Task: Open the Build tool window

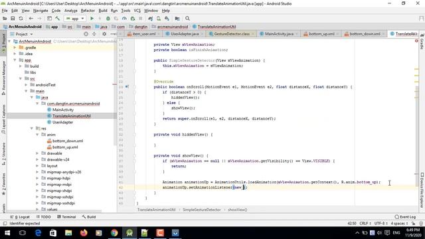Action: pyautogui.click(x=89, y=217)
